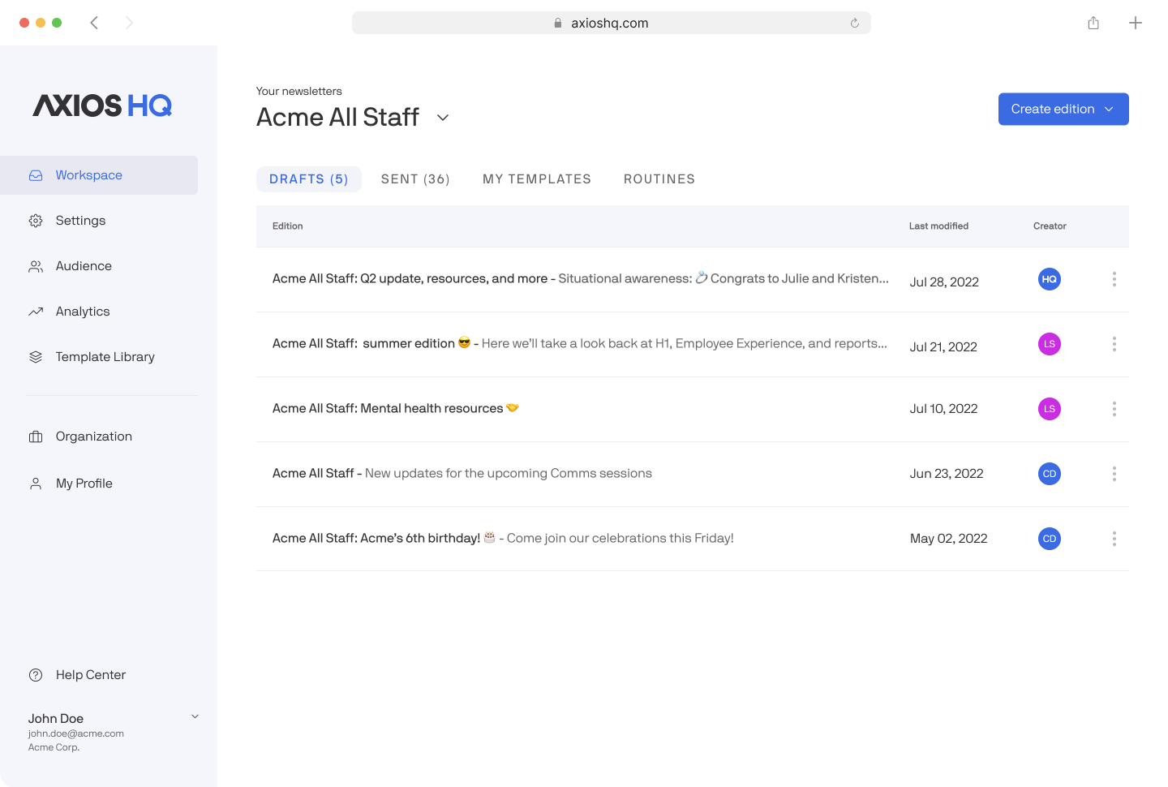
Task: Click the Creator column header
Action: [x=1050, y=226]
